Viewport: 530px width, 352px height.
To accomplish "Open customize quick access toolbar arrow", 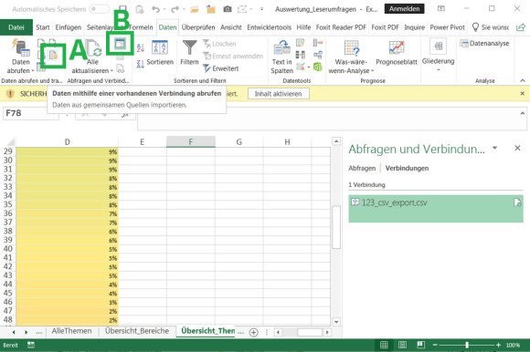I will click(261, 9).
